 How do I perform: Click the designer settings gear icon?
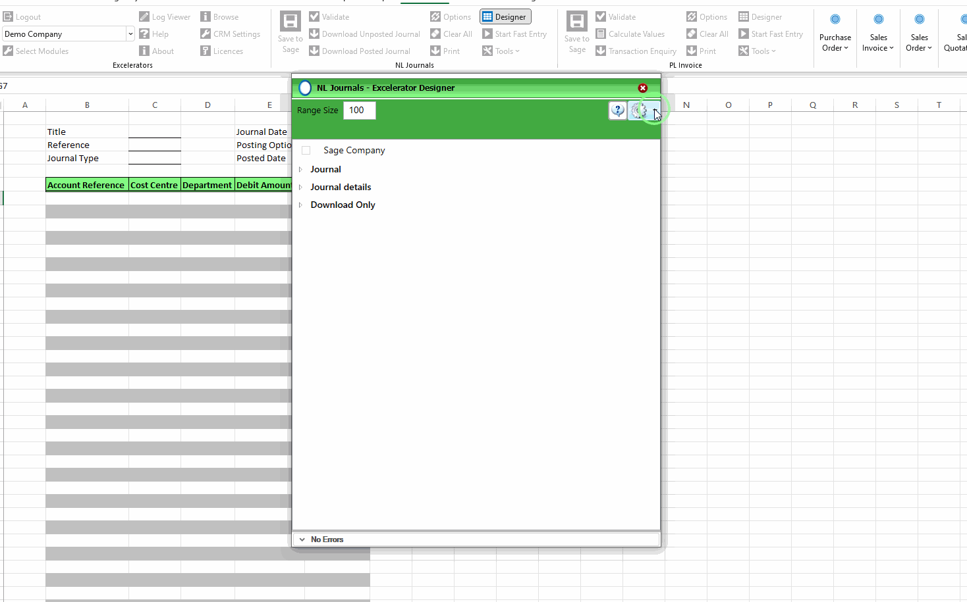click(x=638, y=111)
